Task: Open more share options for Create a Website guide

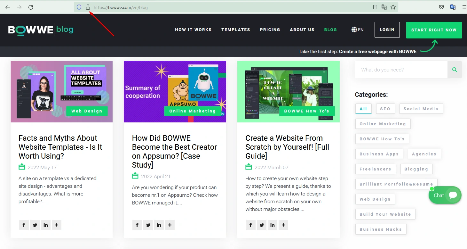Action: pos(283,225)
